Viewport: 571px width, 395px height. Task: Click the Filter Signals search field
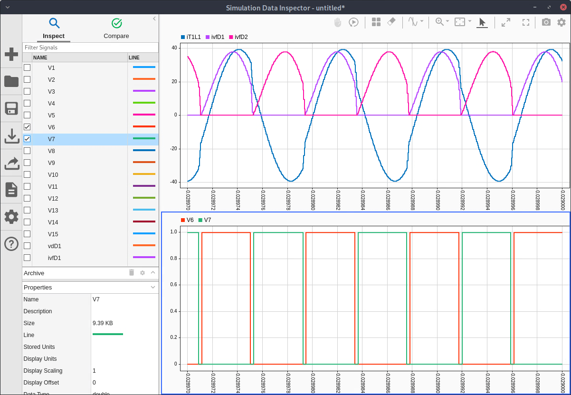click(90, 48)
